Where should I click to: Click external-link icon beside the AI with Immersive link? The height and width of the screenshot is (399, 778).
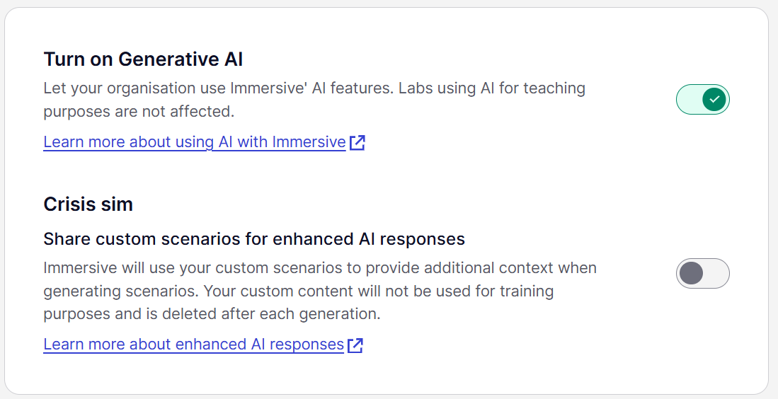(x=357, y=143)
